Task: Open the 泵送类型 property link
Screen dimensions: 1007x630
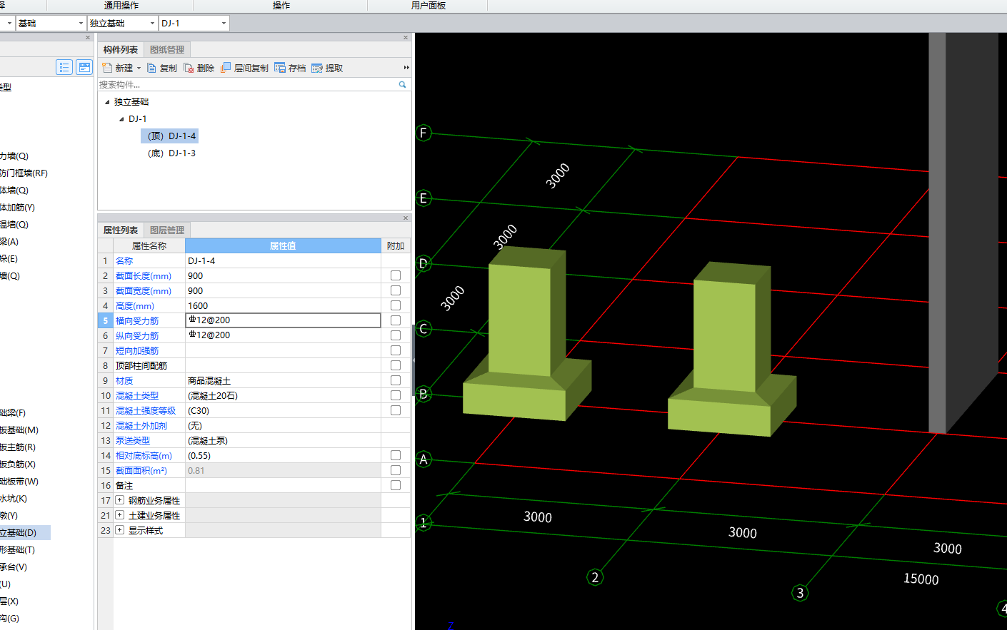Action: 133,441
